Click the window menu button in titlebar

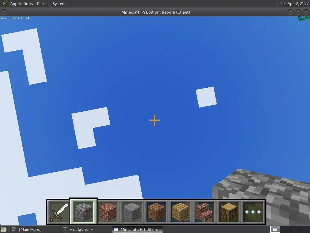(x=4, y=12)
